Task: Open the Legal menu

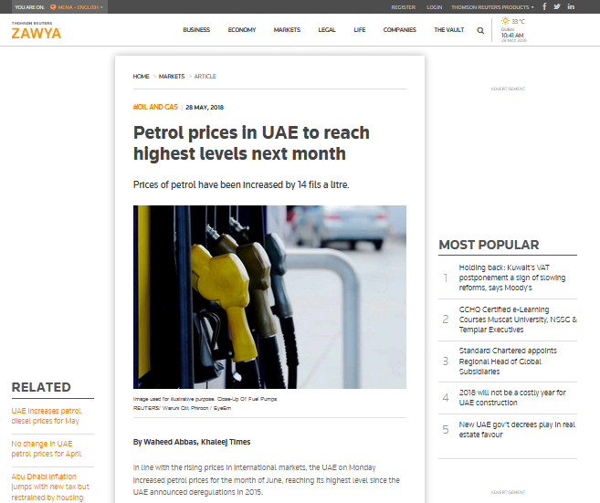Action: [x=327, y=30]
